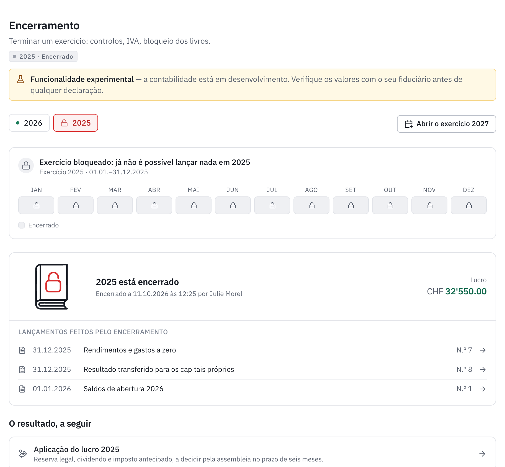Click the JAN locked month cell
505x467 pixels.
coord(36,205)
